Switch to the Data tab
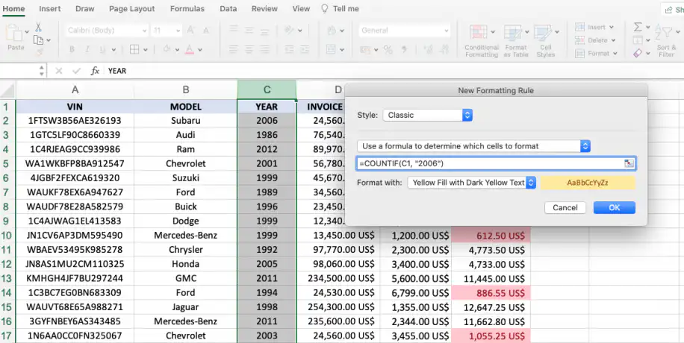 coord(228,9)
